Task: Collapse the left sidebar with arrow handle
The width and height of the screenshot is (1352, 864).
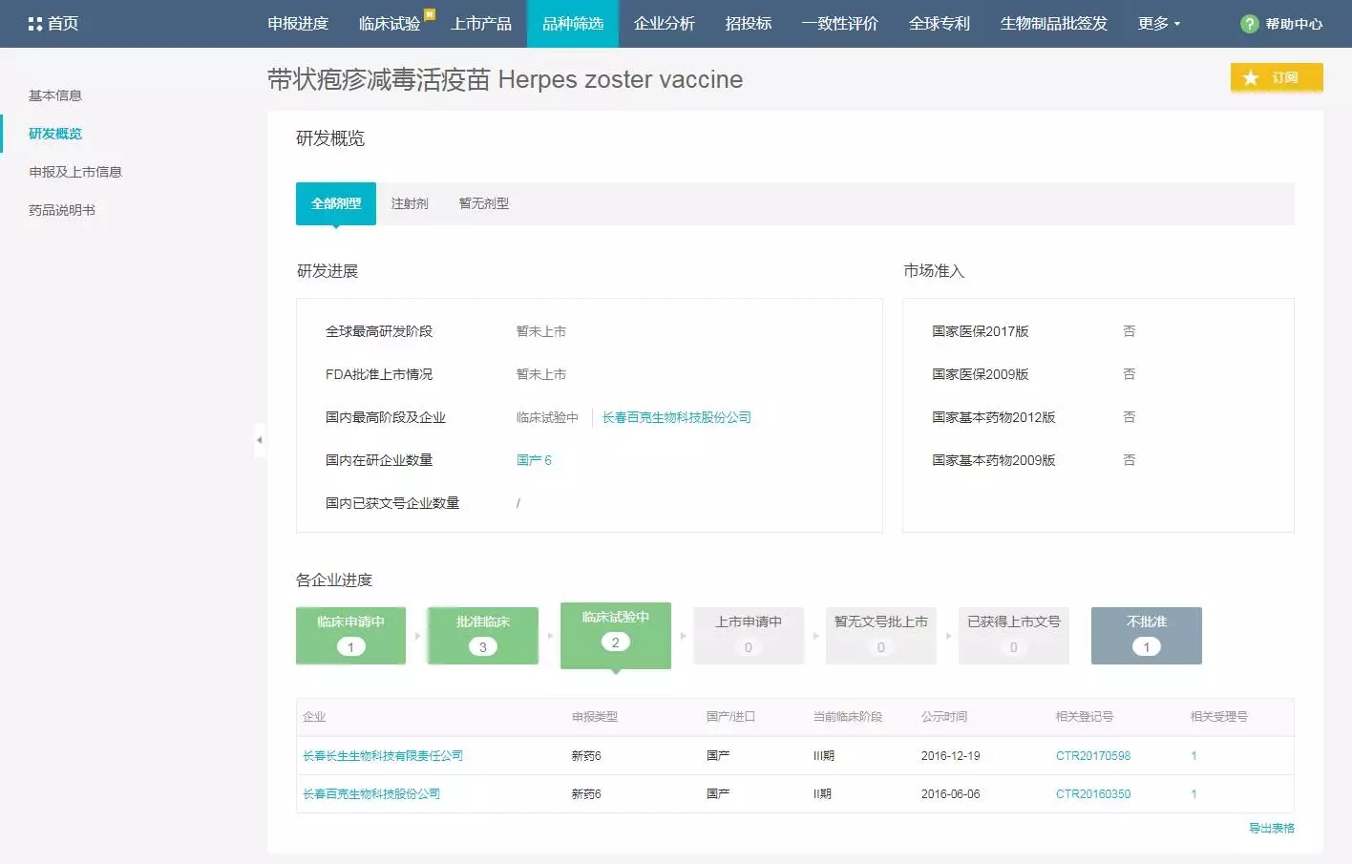Action: [259, 440]
